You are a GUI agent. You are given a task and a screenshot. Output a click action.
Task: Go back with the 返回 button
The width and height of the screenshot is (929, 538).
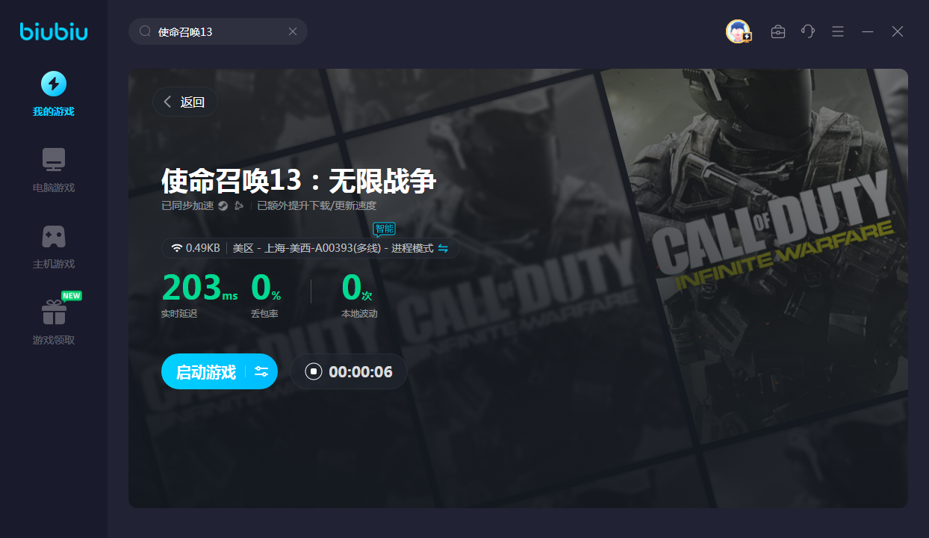[184, 102]
